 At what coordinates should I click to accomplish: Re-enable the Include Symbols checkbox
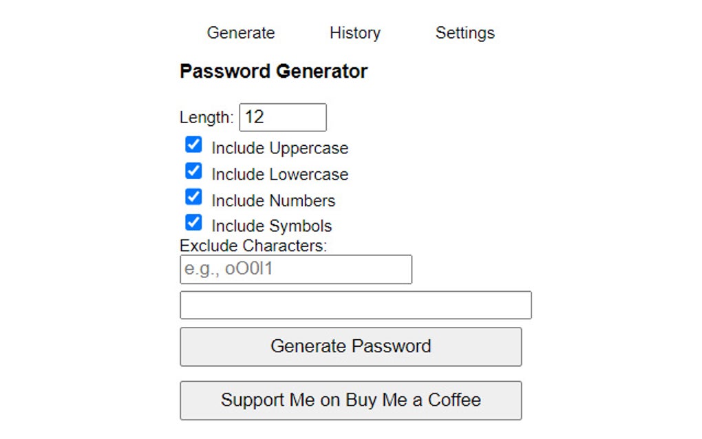tap(193, 222)
